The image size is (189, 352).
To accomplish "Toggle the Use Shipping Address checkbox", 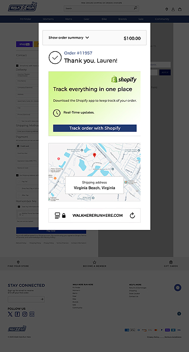I will [17, 175].
